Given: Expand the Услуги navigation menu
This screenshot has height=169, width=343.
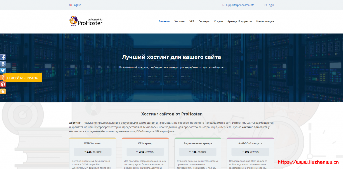Looking at the screenshot, I should click(218, 21).
